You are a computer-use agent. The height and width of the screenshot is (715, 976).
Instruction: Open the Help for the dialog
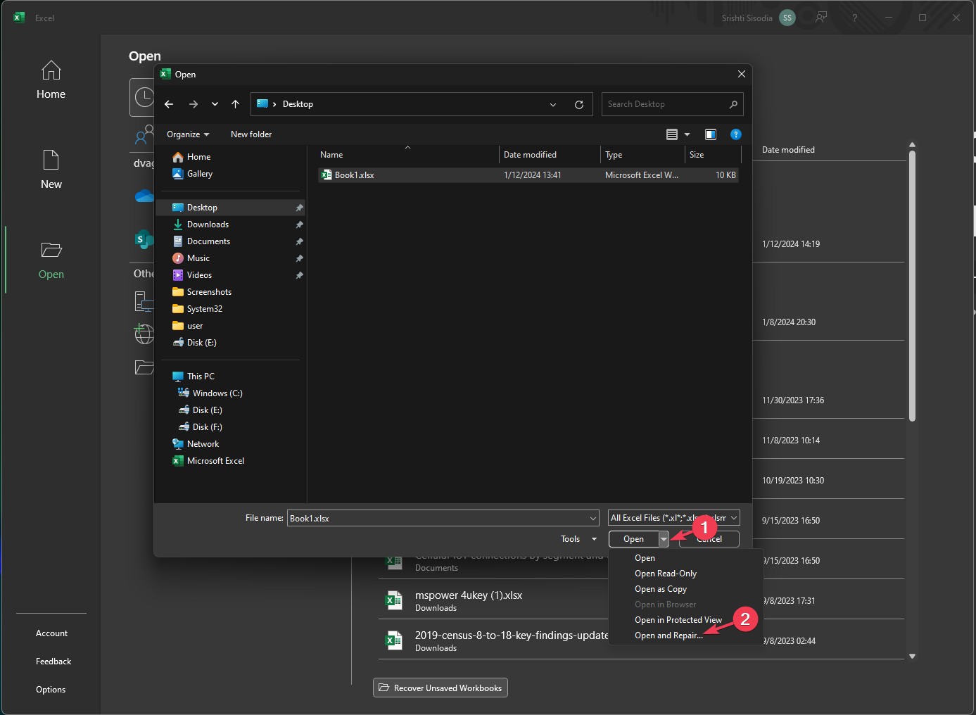coord(736,134)
